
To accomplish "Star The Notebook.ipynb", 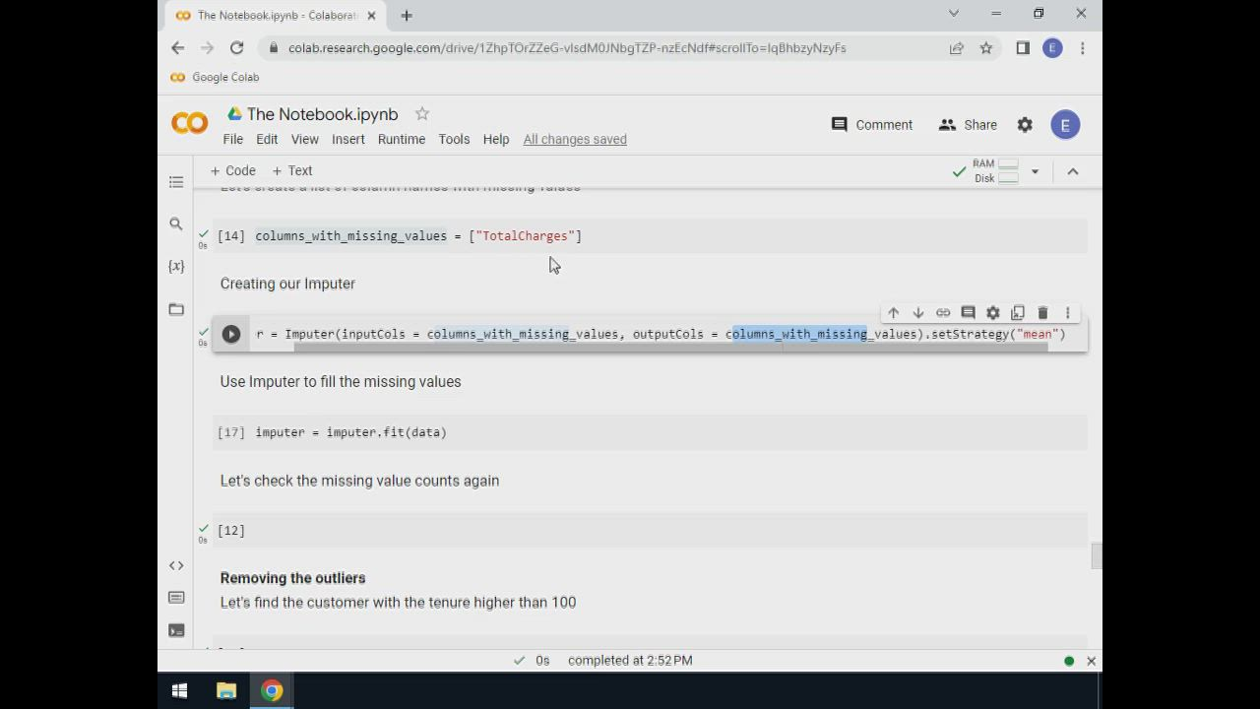I will coord(422,114).
